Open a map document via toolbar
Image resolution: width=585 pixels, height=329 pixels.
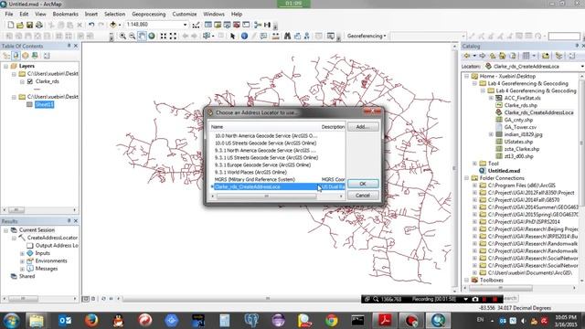pos(20,25)
